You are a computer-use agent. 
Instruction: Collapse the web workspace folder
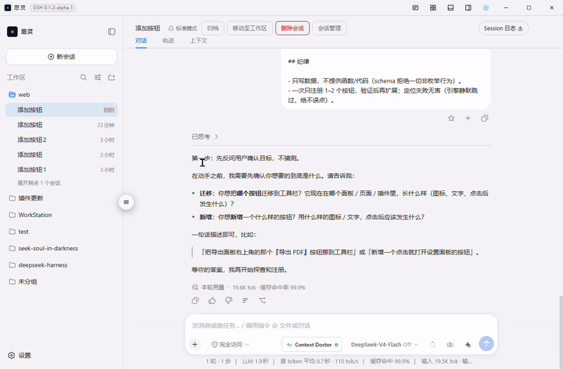coord(62,94)
